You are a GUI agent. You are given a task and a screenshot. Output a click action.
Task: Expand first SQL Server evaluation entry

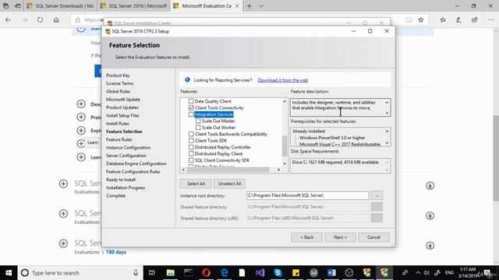63,184
